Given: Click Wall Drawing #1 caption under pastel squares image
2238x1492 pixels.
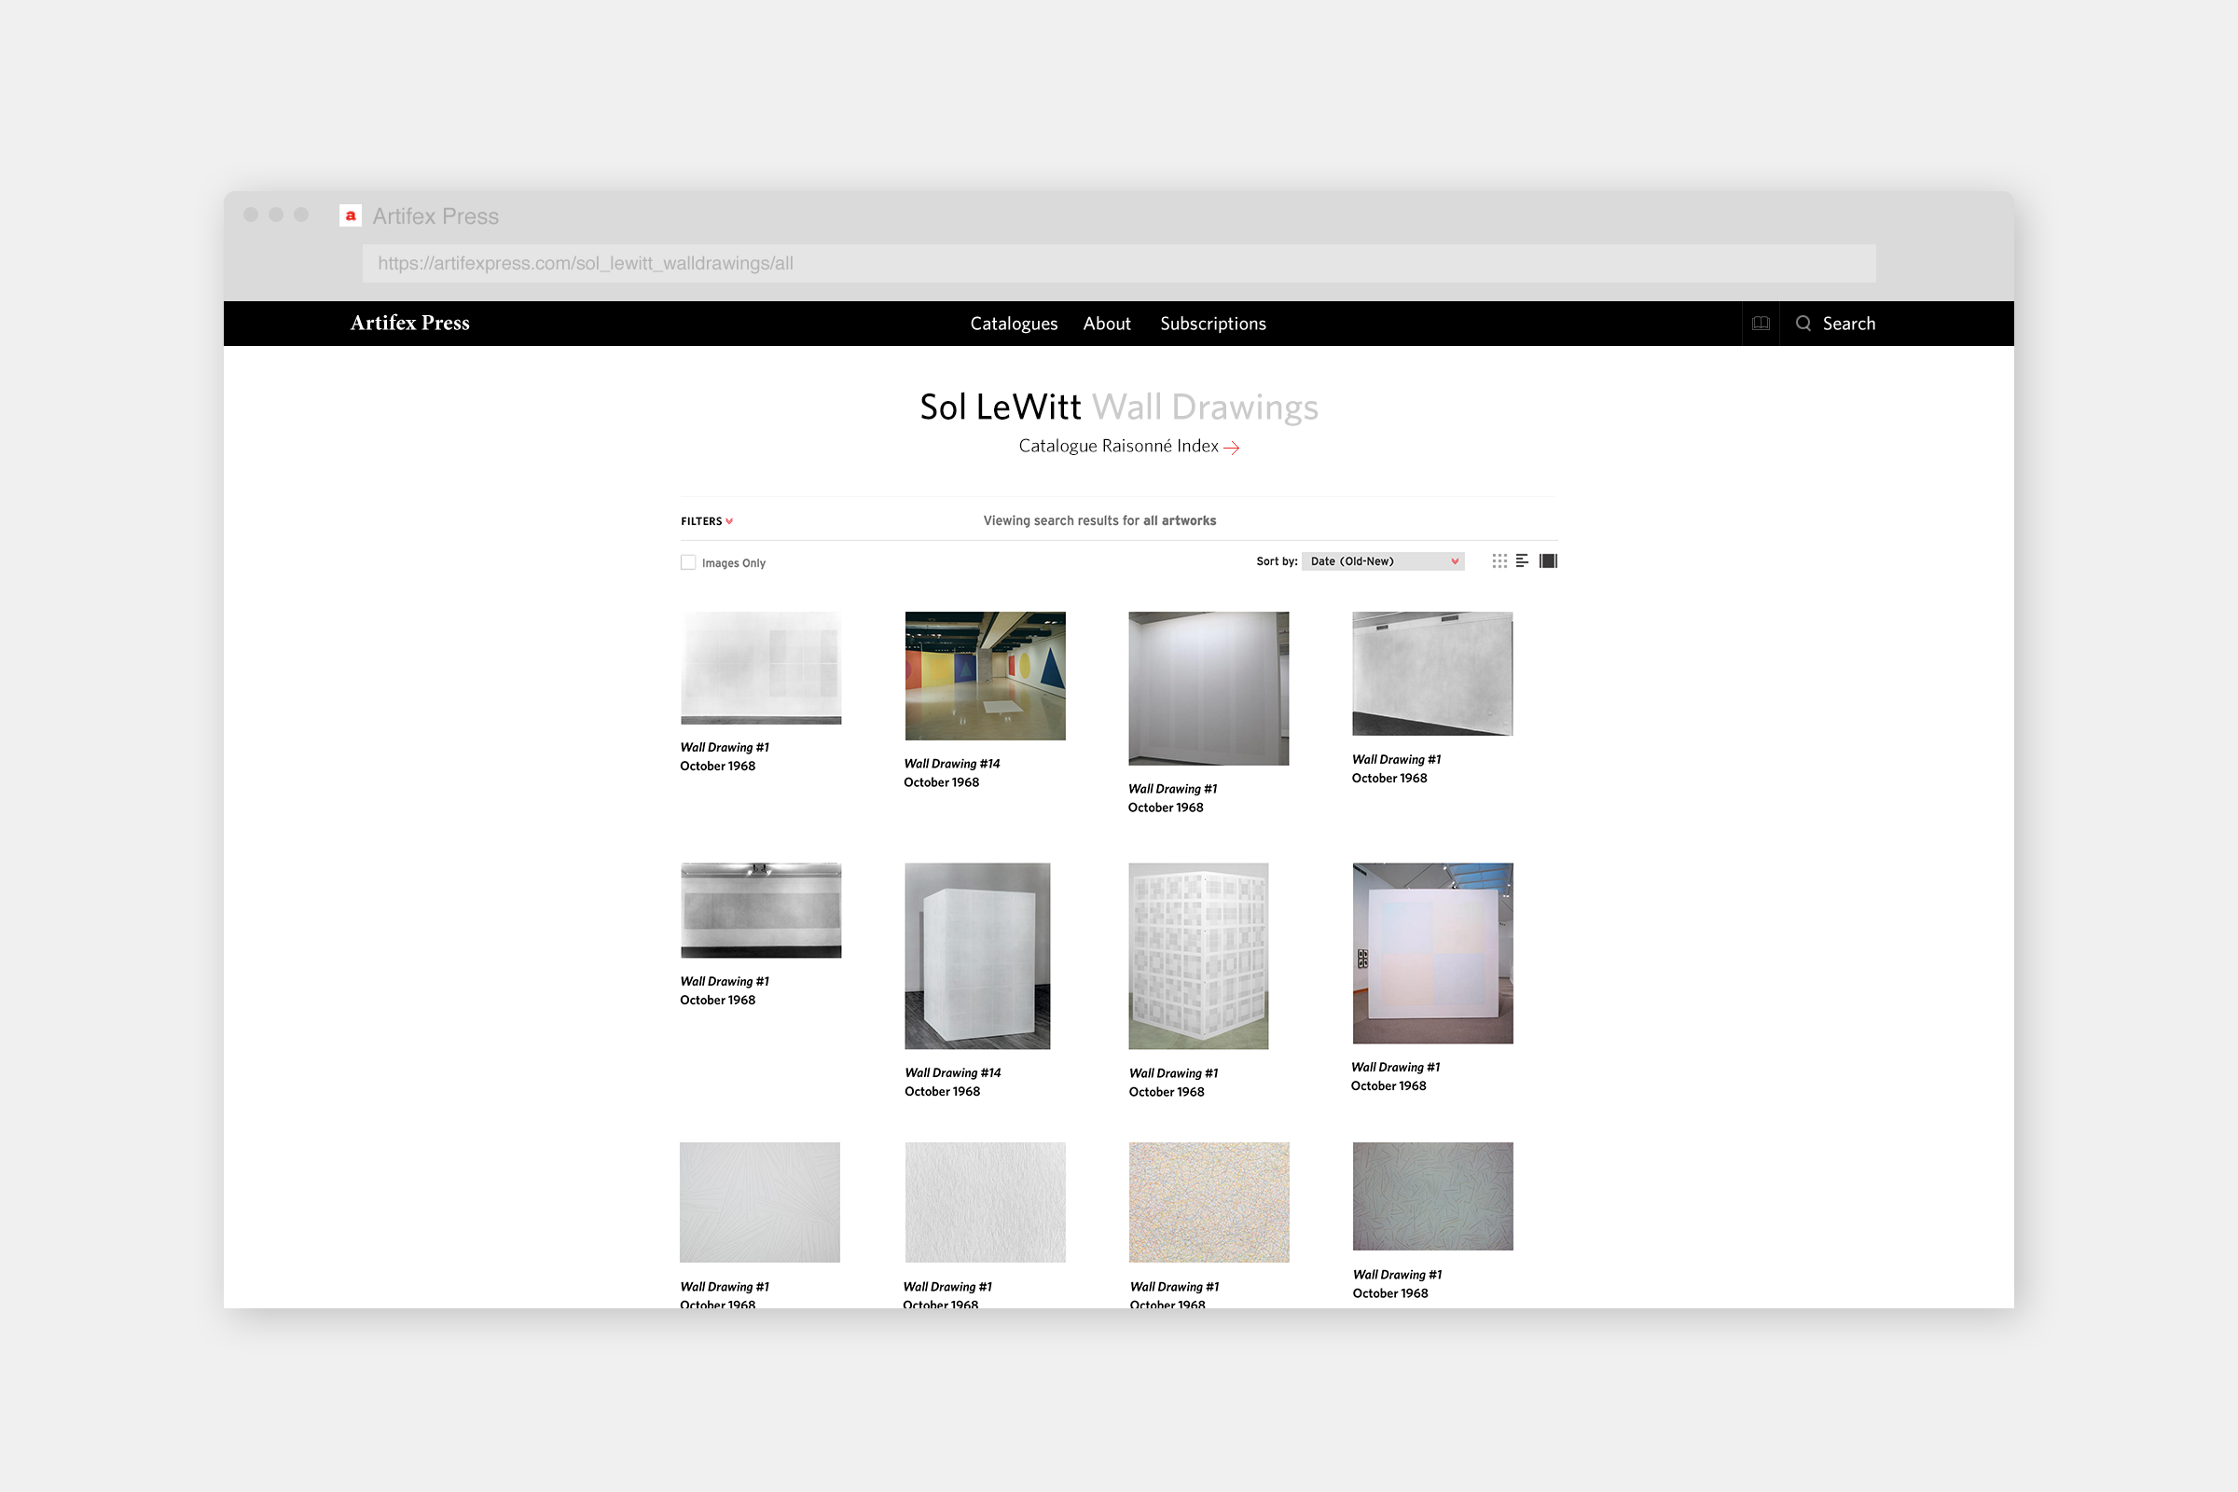Looking at the screenshot, I should coord(1395,1068).
